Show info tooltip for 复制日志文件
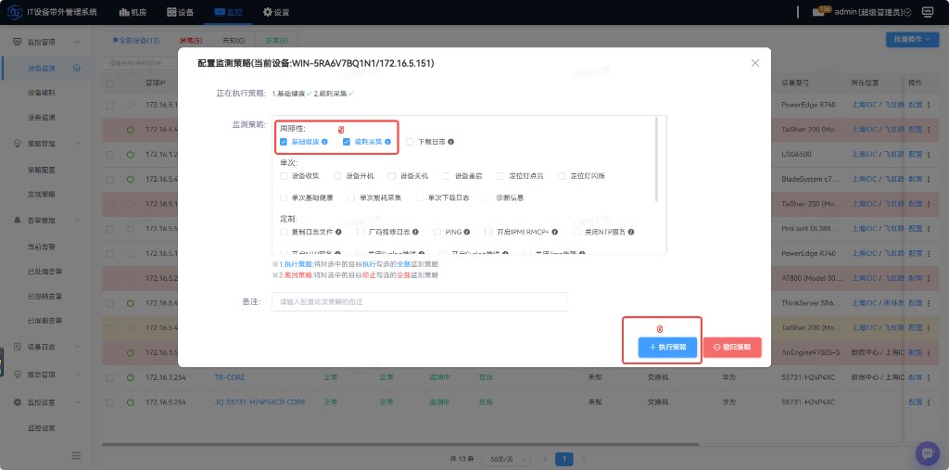The image size is (949, 470). pos(338,232)
